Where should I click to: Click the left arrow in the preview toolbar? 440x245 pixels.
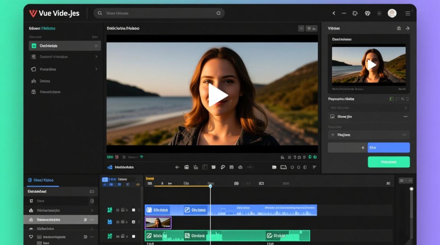177,167
